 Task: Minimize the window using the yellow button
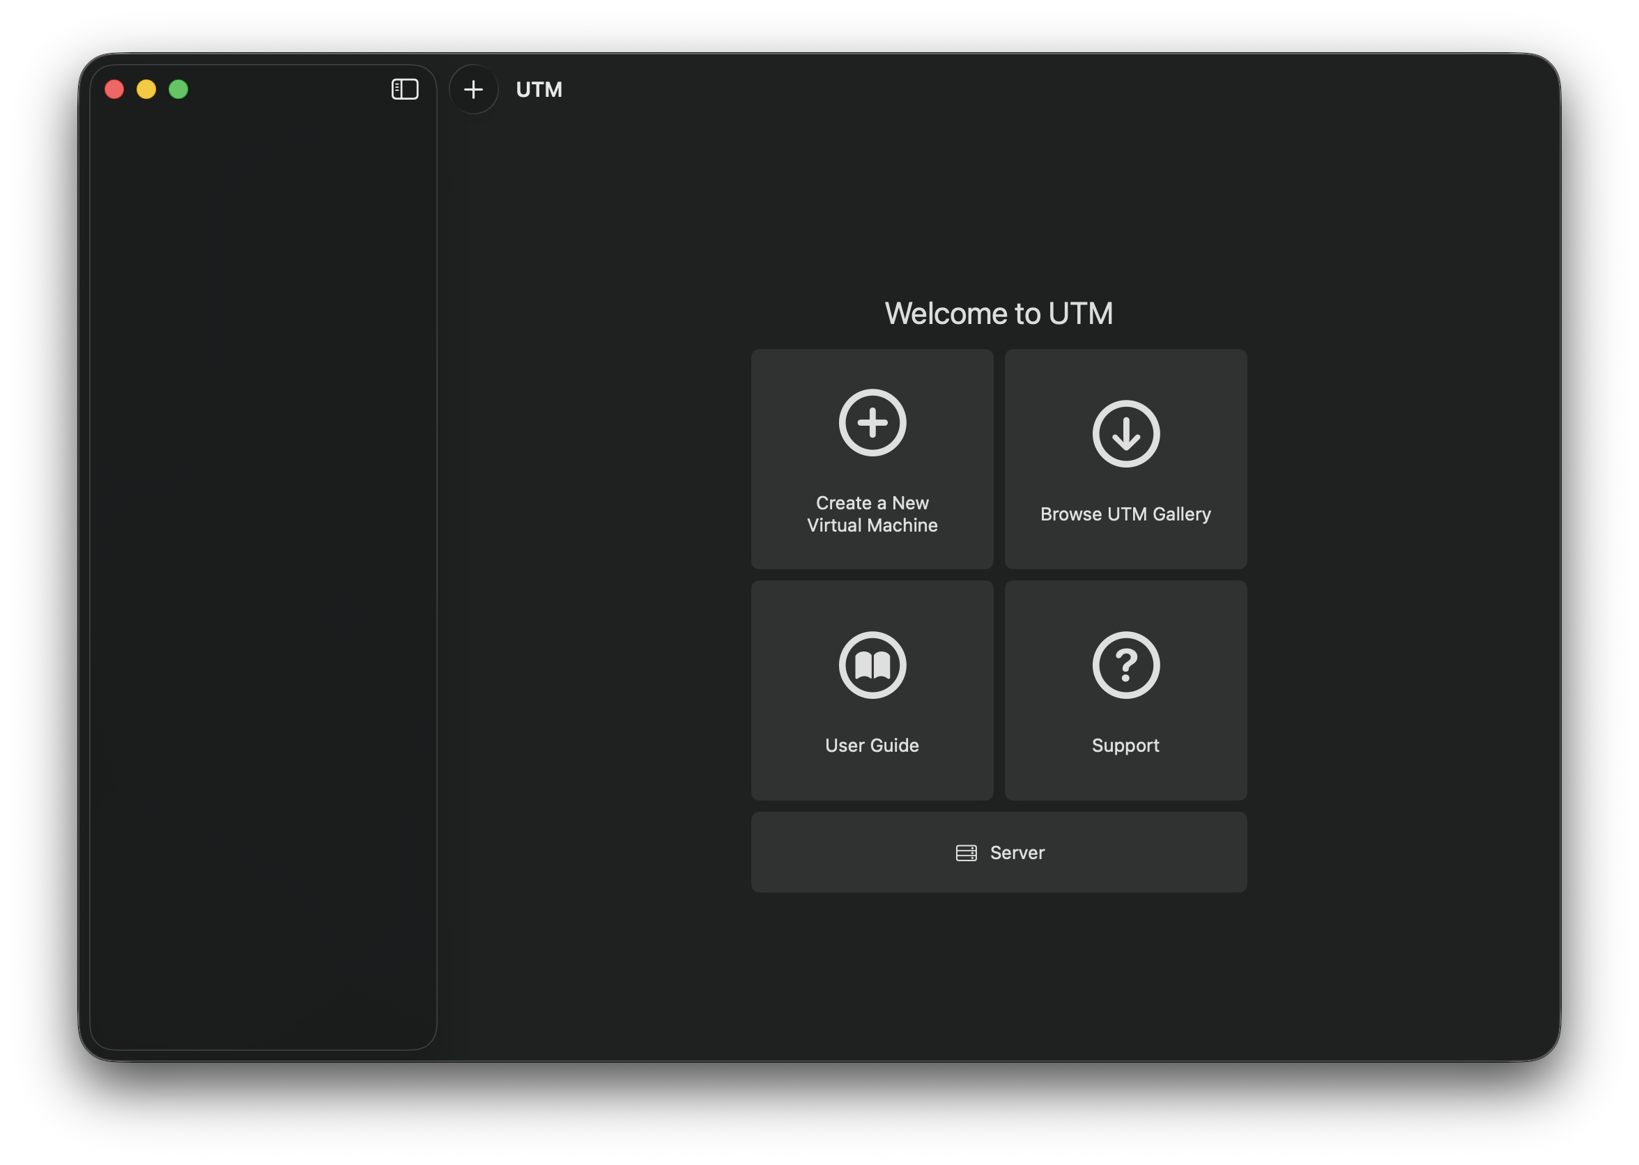[146, 89]
